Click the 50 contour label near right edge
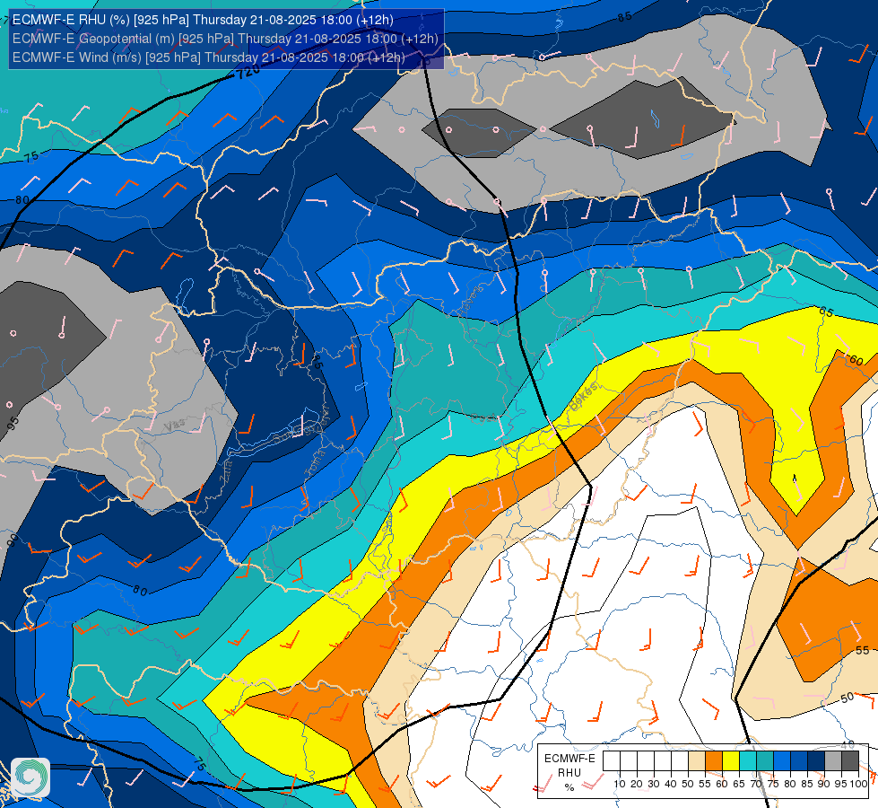878x808 pixels. tap(848, 698)
